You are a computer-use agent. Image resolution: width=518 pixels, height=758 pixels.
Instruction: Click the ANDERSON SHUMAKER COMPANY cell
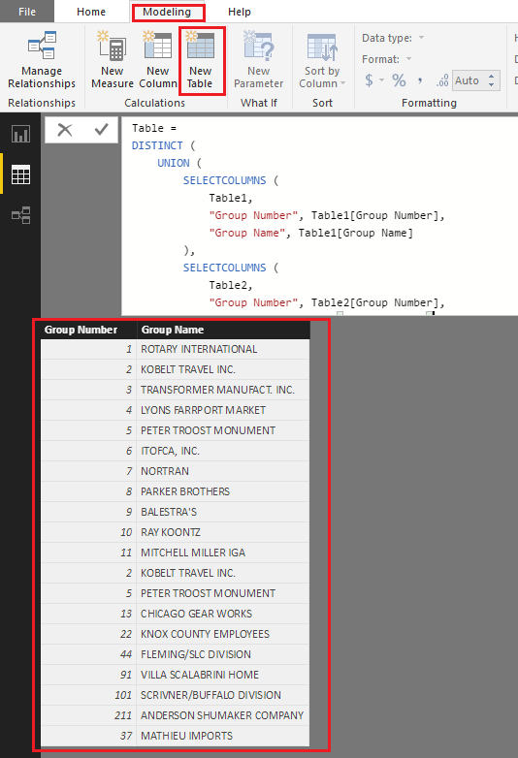click(x=223, y=715)
